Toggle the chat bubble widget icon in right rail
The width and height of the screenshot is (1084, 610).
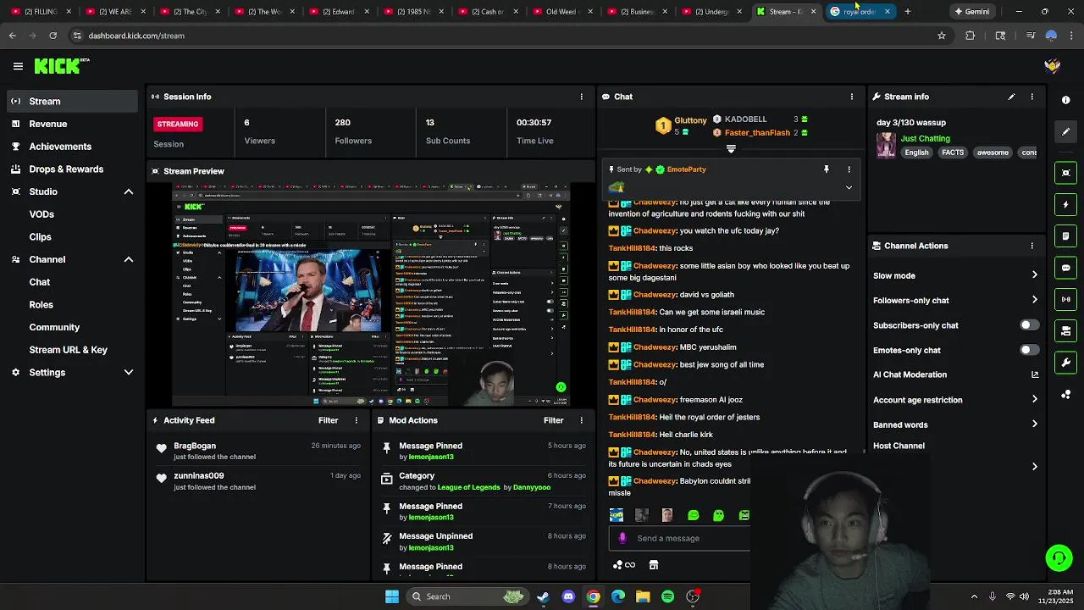pyautogui.click(x=1065, y=268)
